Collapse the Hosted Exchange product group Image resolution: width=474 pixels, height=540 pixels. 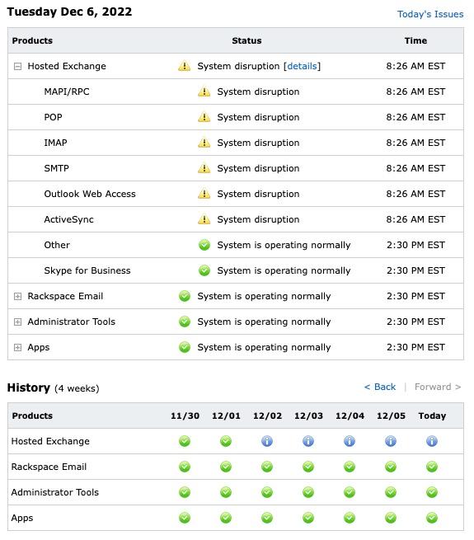click(x=17, y=66)
